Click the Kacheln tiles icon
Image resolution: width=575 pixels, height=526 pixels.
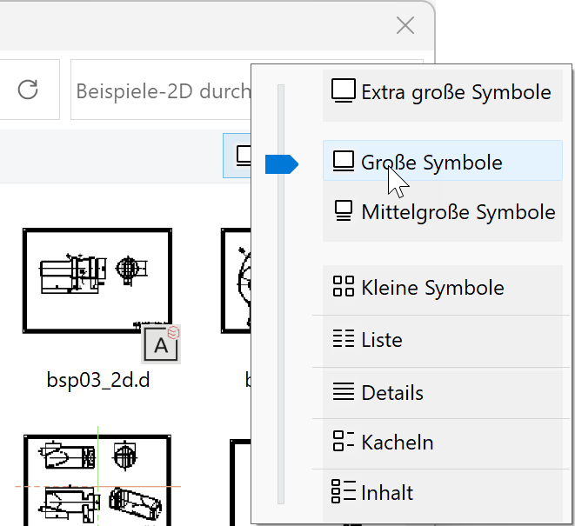click(344, 442)
